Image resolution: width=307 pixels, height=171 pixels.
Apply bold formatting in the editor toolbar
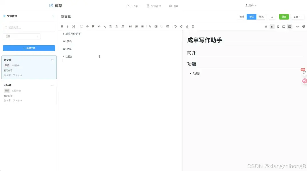pyautogui.click(x=62, y=26)
